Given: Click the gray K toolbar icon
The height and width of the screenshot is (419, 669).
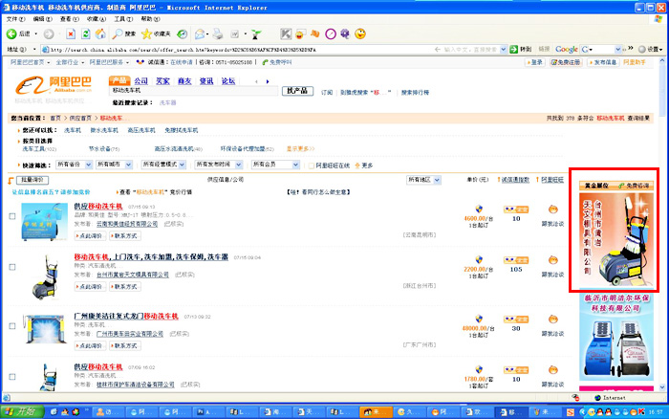Looking at the screenshot, I should point(286,33).
